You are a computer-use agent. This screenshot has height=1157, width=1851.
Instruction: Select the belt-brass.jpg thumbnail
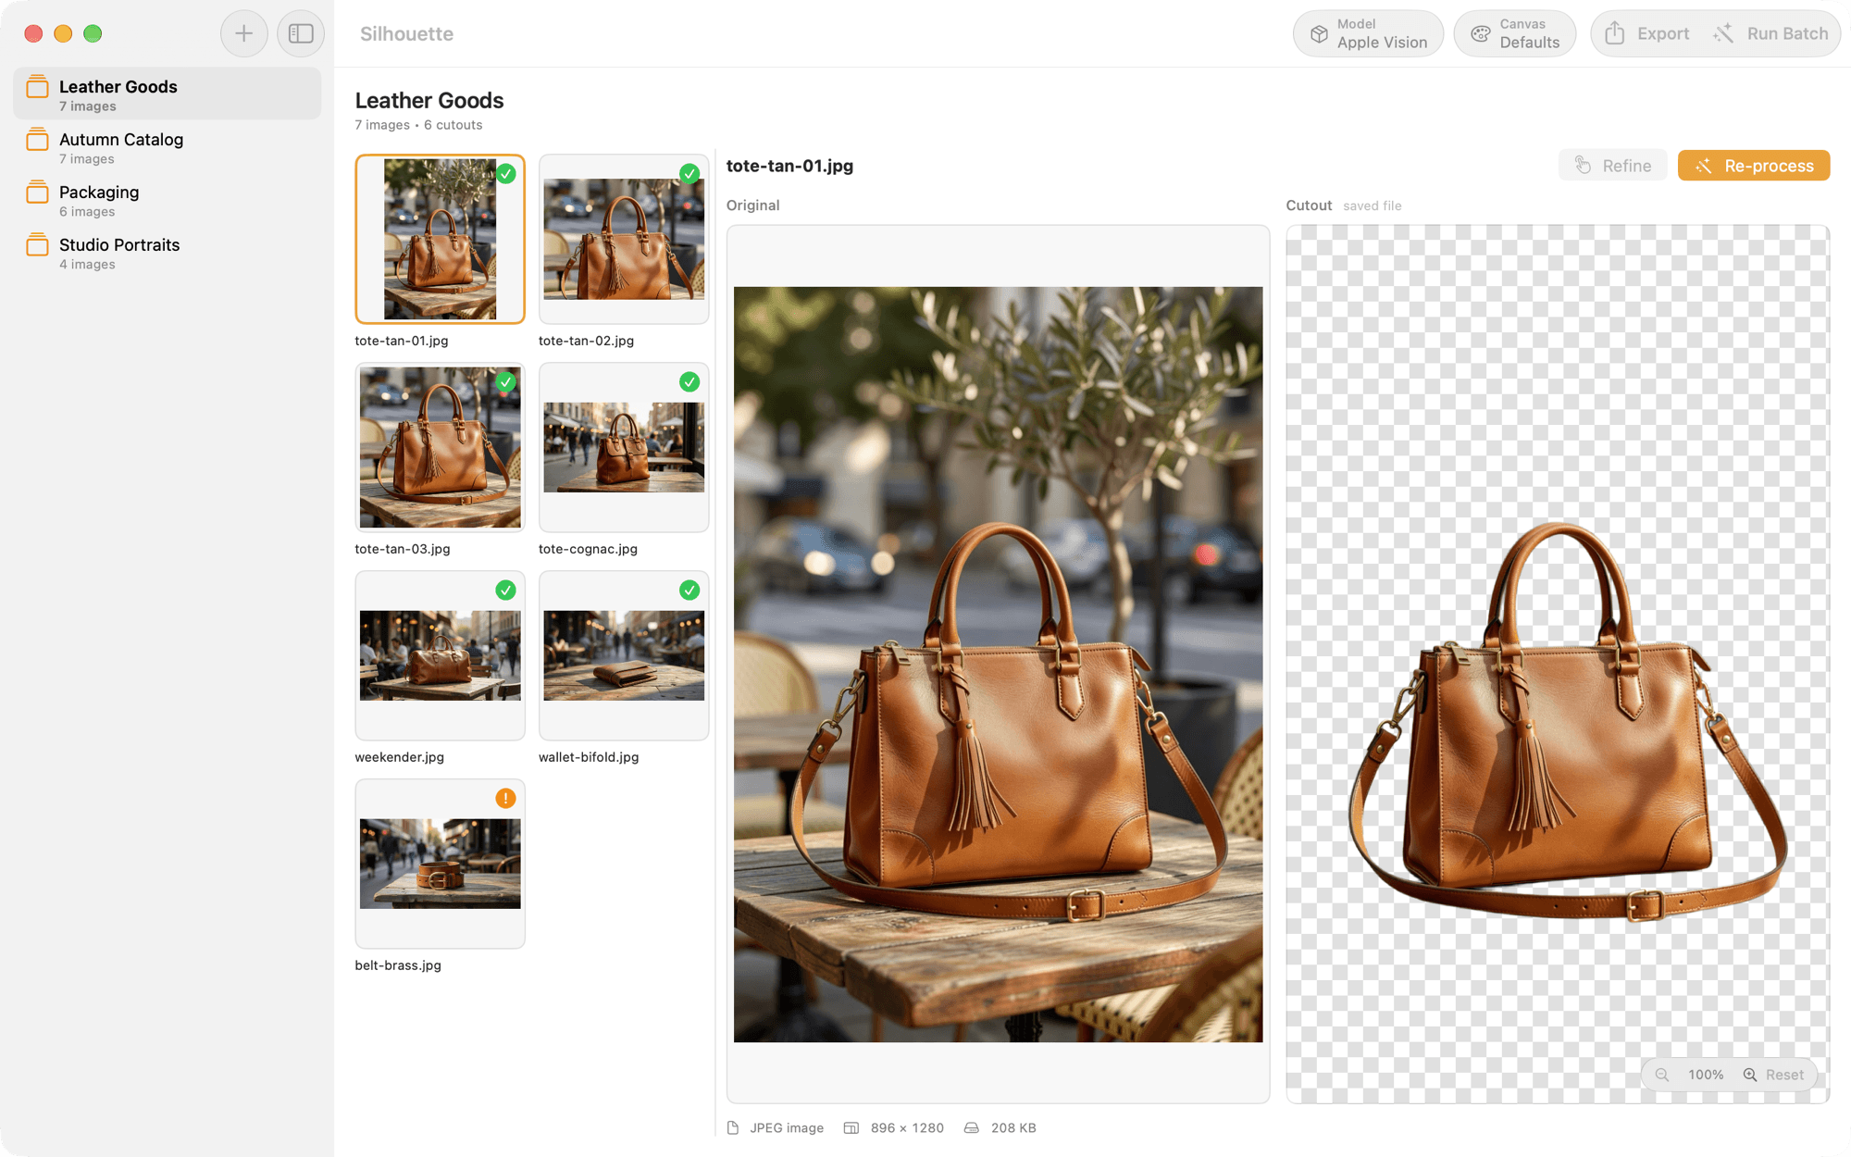(440, 864)
